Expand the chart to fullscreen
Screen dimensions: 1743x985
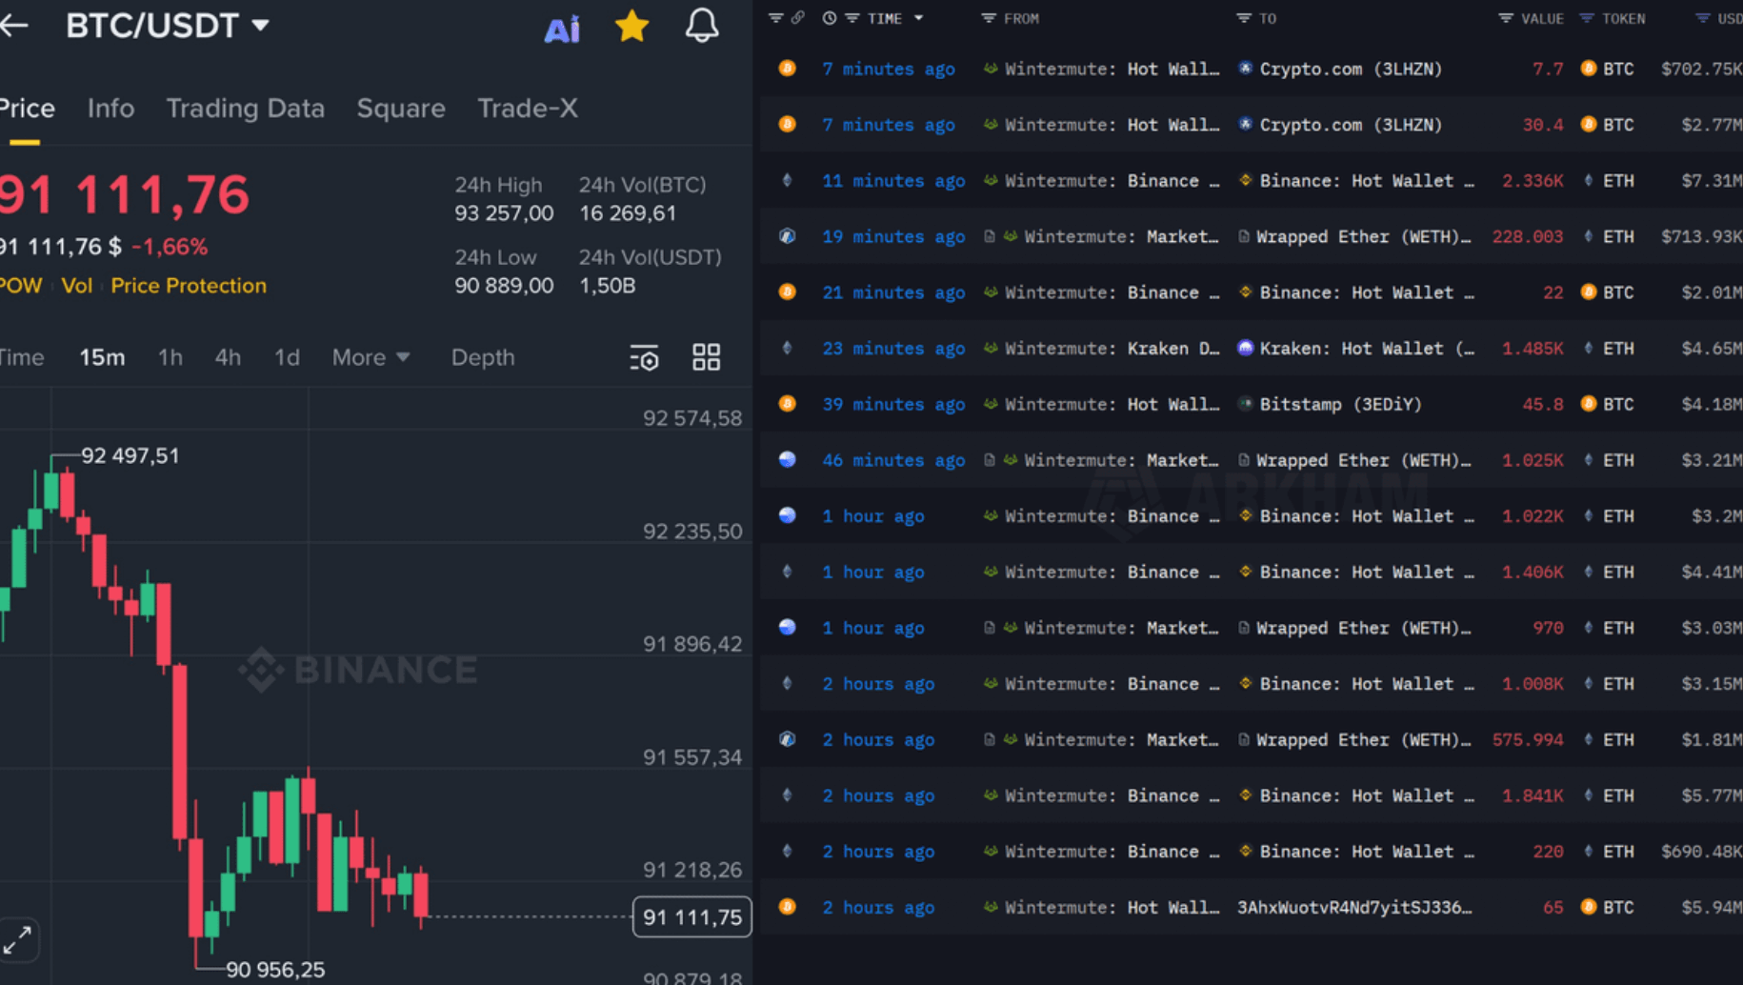pyautogui.click(x=17, y=940)
